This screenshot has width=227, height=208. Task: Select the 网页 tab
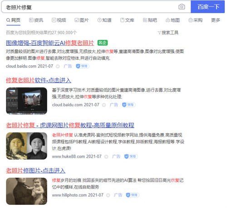click(x=13, y=20)
